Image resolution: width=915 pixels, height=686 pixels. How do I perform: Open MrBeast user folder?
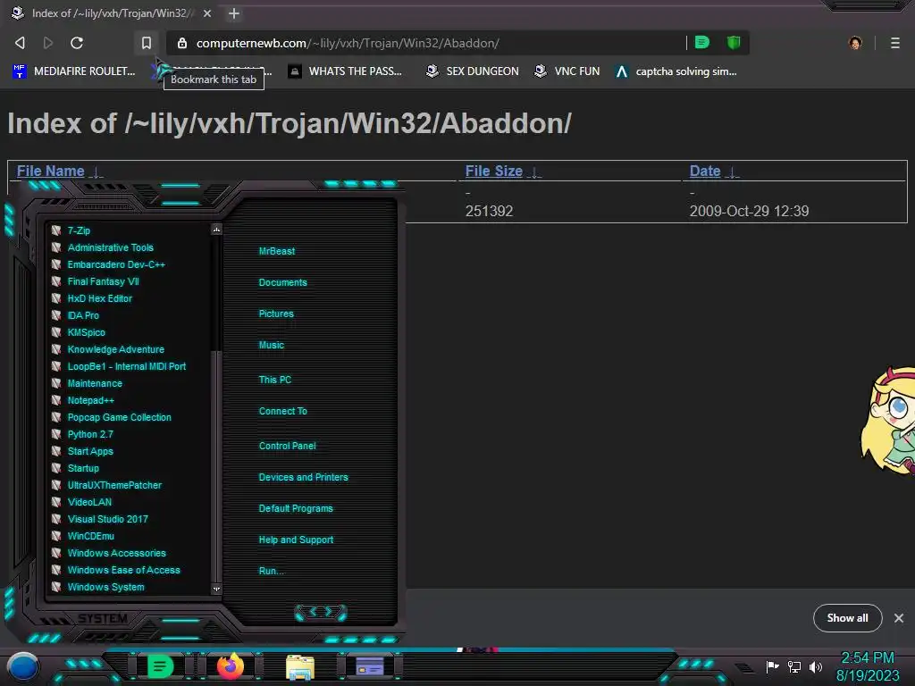277,251
